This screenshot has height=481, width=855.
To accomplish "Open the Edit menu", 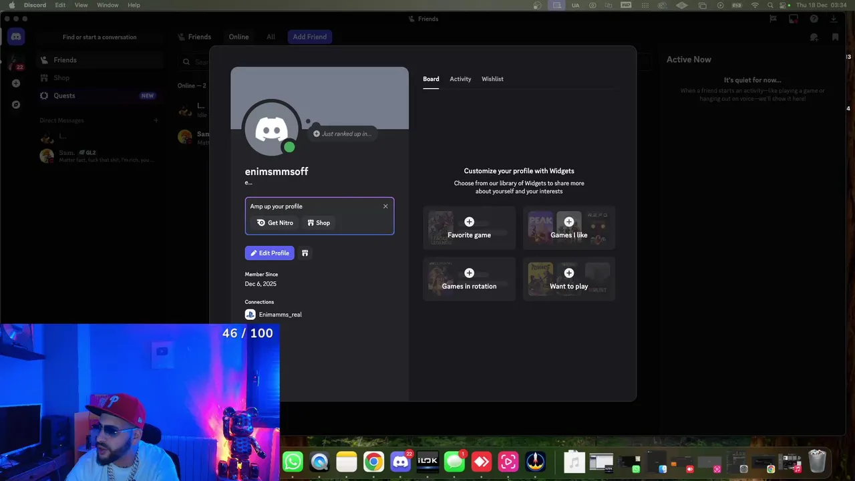I will click(x=60, y=5).
